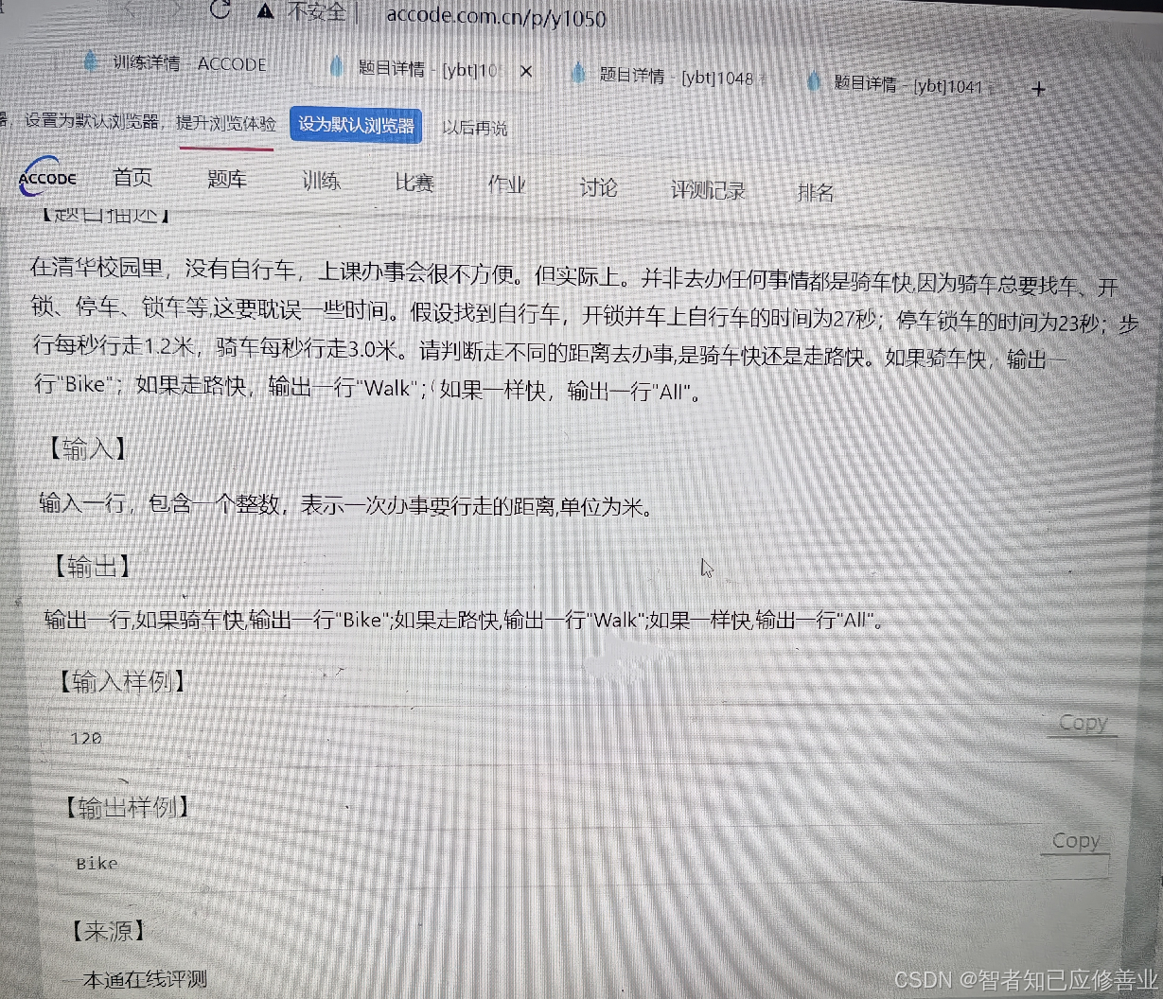Click the 设置为默认浏览器 notification text
This screenshot has width=1163, height=999.
pos(92,121)
